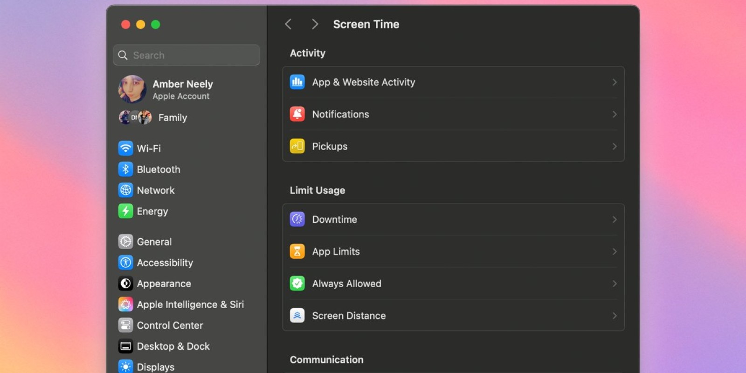Click the Apple Intelligence & Siri icon

(125, 304)
